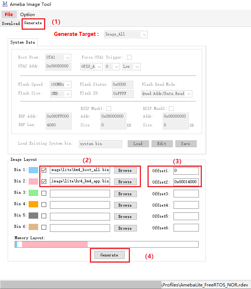This screenshot has width=251, height=289.
Task: Click the pink Bin 2 color swatch
Action: point(33,182)
